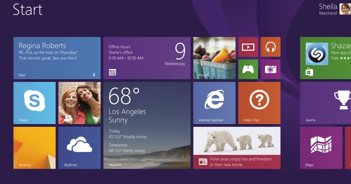Open the Mail tile showing Regina Roberts' message
The image size is (351, 184).
(x=57, y=58)
